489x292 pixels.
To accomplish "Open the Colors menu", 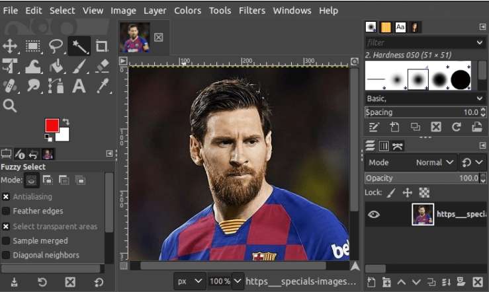I will point(188,11).
